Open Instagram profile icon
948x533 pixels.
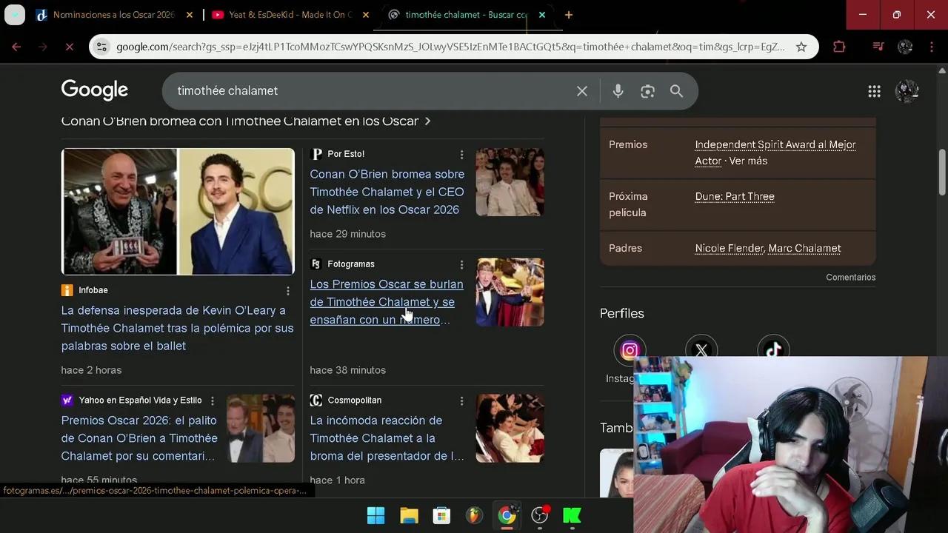tap(630, 350)
